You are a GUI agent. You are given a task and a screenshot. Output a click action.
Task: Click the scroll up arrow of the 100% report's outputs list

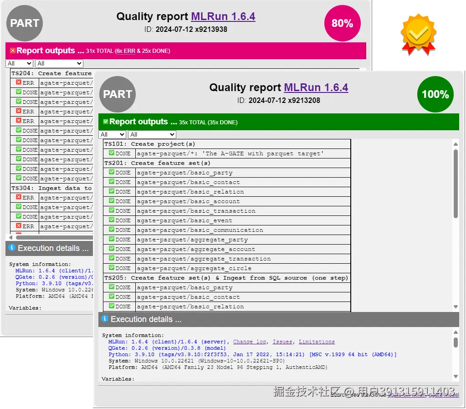click(456, 144)
